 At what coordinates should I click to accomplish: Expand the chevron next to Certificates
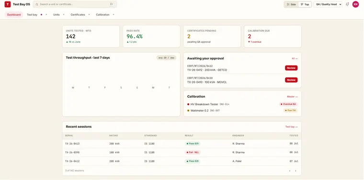[x=89, y=15]
